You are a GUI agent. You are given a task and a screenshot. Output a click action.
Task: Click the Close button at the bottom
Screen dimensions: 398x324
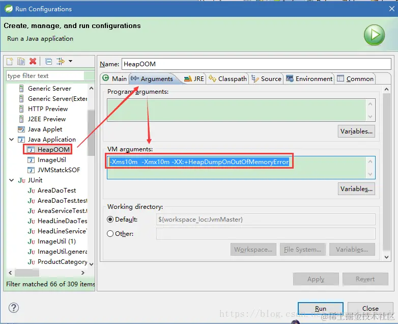[x=371, y=308]
